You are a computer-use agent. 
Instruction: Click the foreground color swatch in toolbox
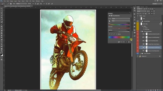point(1,54)
